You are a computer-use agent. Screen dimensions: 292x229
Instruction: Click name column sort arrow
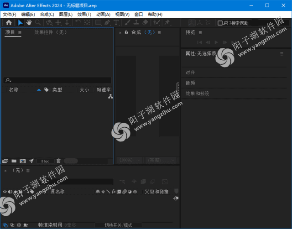[x=39, y=90]
